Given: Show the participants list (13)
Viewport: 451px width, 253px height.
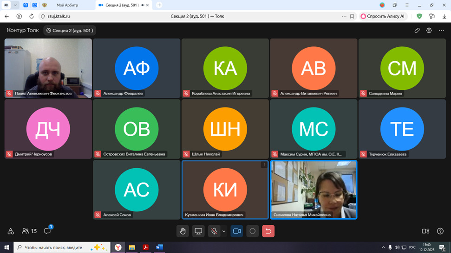Looking at the screenshot, I should click(x=29, y=231).
